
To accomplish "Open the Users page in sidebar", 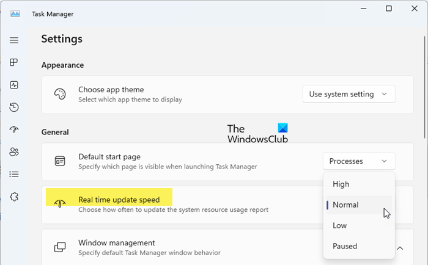I will [x=14, y=151].
